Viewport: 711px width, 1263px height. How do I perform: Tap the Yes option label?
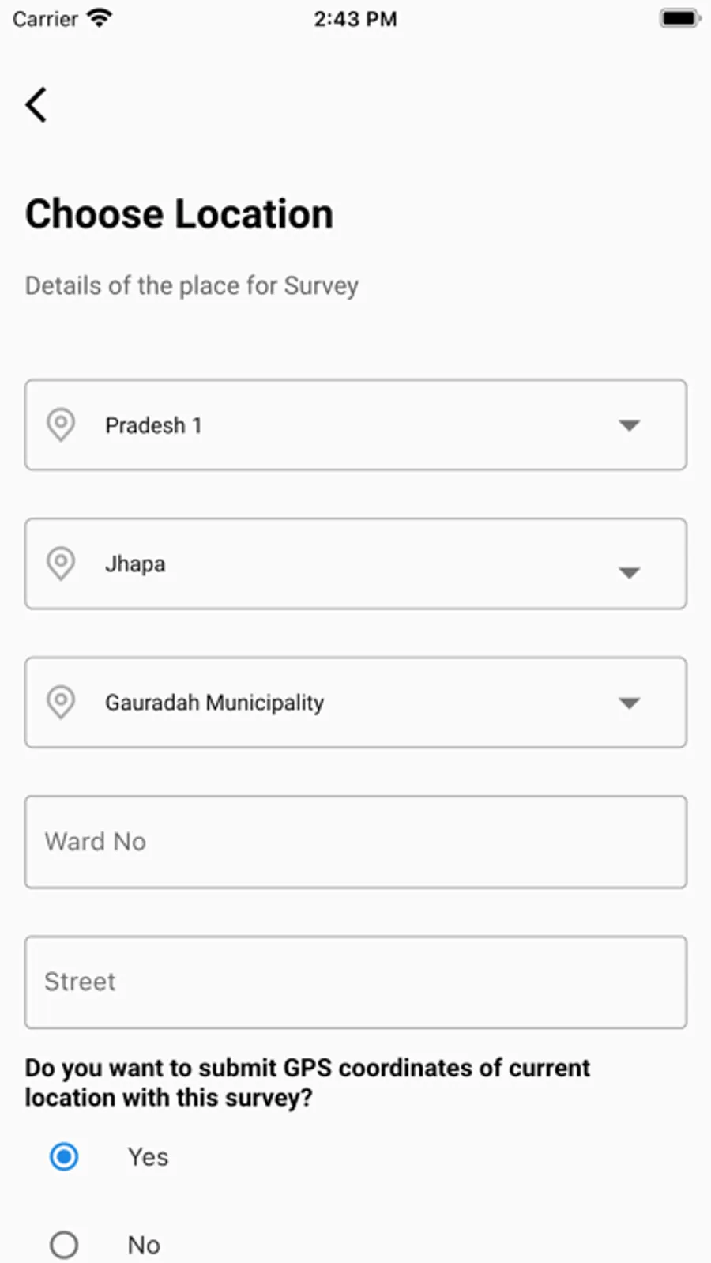[x=148, y=1157]
